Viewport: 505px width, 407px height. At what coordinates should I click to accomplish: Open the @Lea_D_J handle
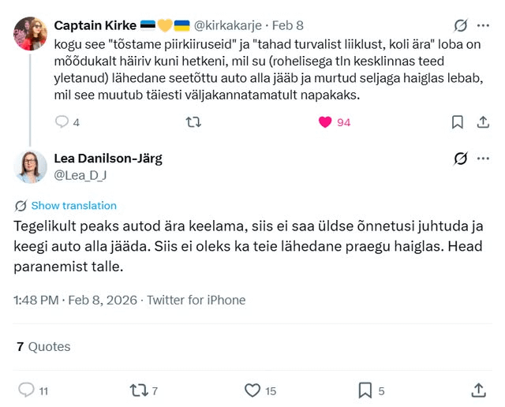point(80,174)
